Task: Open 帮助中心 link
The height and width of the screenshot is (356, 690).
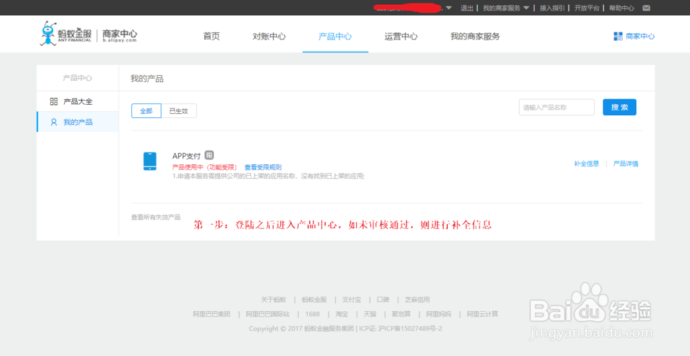Action: [622, 8]
